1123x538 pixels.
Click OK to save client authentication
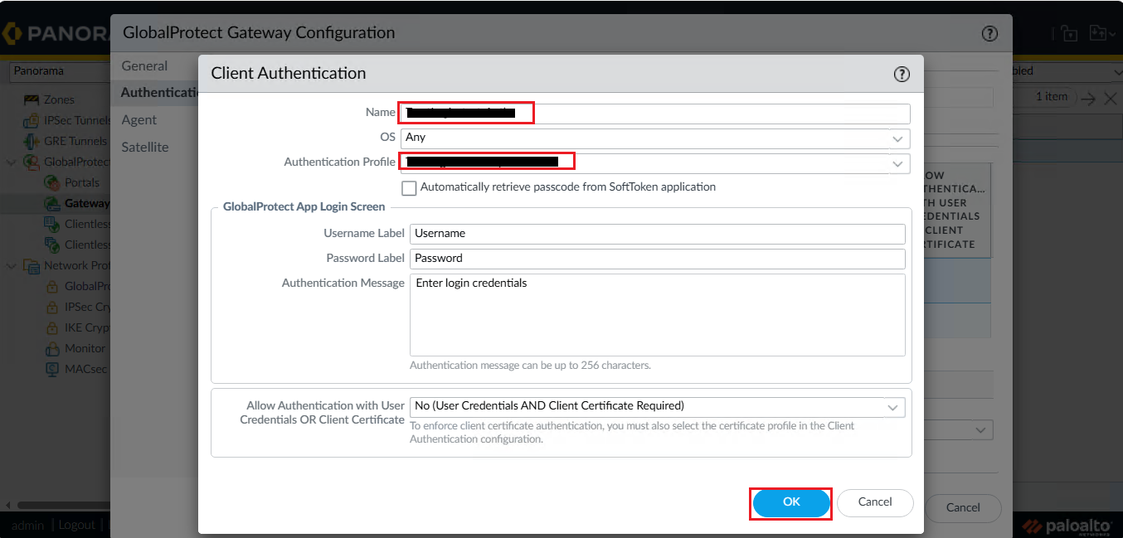click(x=791, y=502)
